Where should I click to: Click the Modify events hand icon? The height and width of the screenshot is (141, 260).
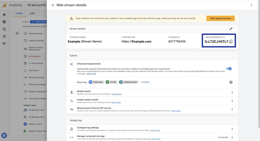point(72,93)
